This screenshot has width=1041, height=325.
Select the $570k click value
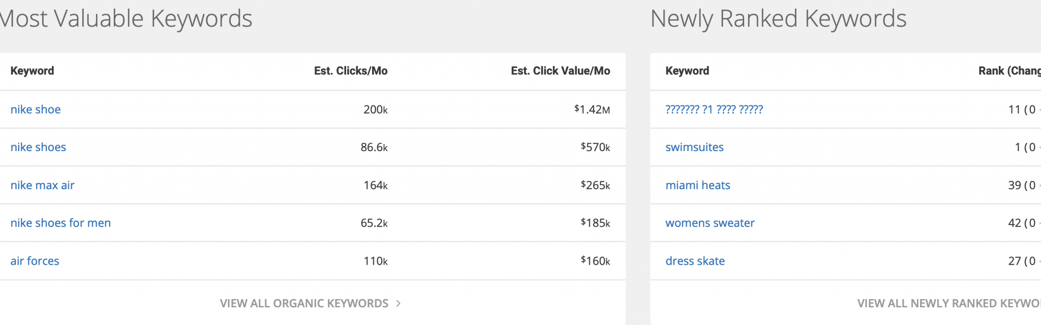595,147
